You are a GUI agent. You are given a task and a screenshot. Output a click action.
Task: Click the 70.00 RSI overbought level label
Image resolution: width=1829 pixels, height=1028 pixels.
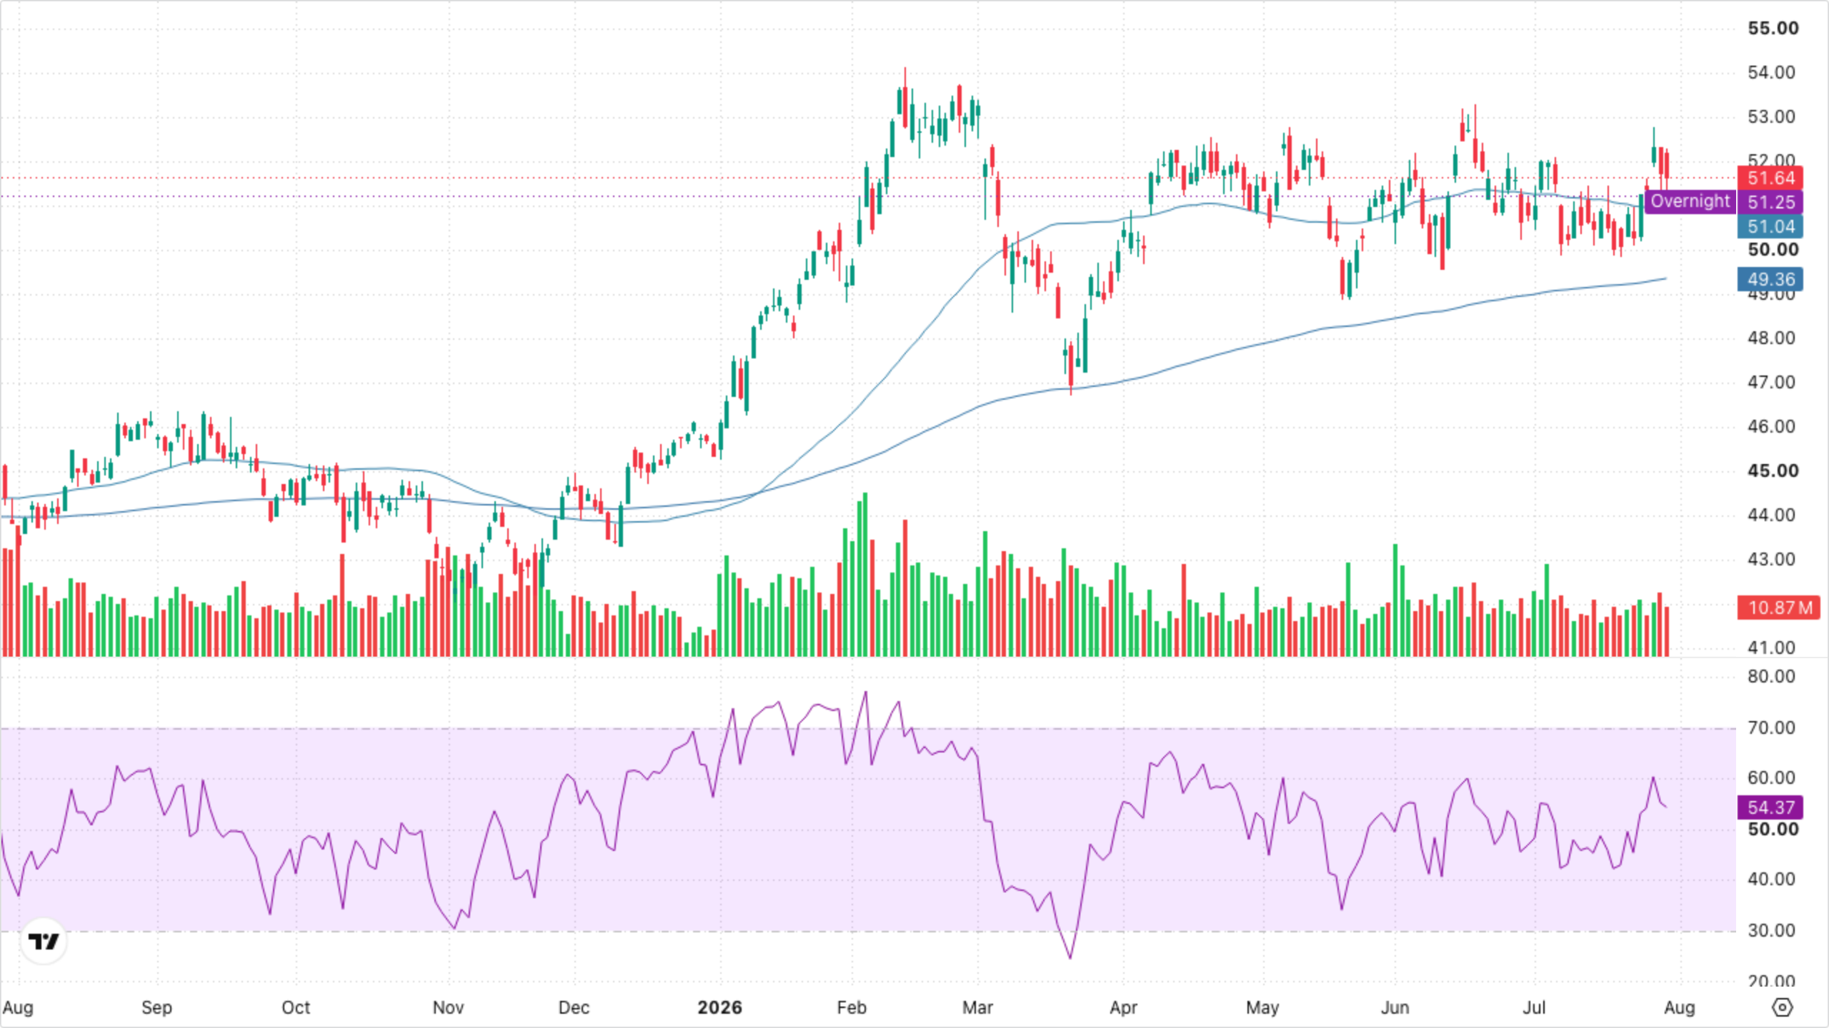click(1771, 728)
